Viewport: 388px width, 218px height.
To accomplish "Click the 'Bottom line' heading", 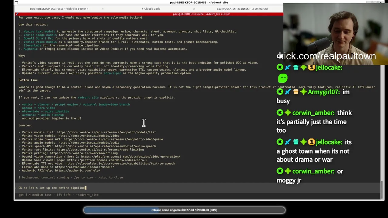I will pos(28,80).
